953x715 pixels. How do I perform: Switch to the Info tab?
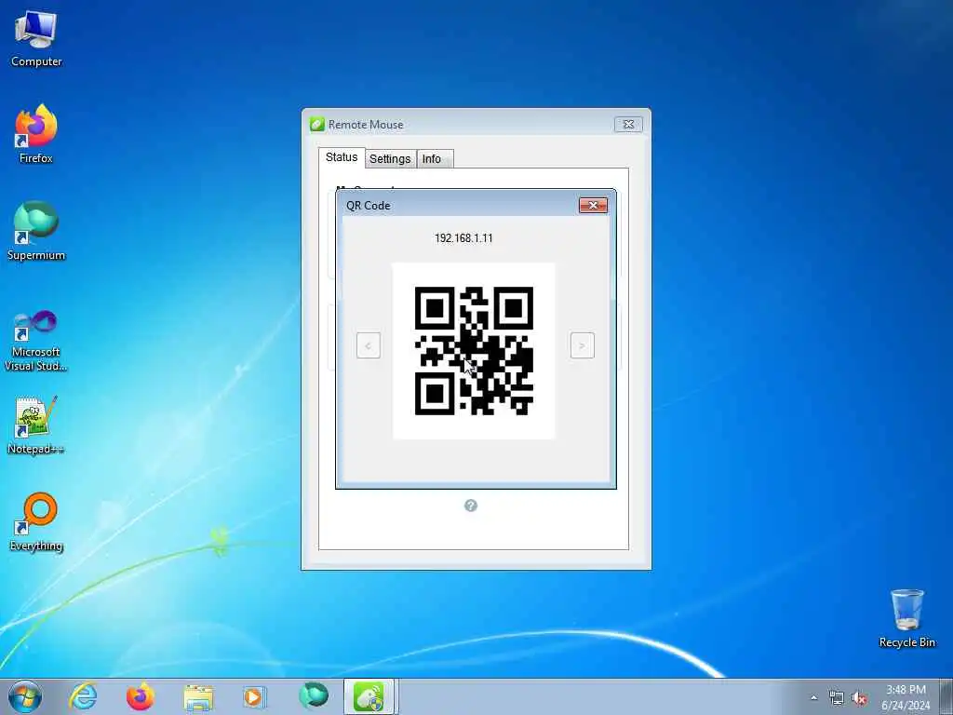(x=435, y=158)
